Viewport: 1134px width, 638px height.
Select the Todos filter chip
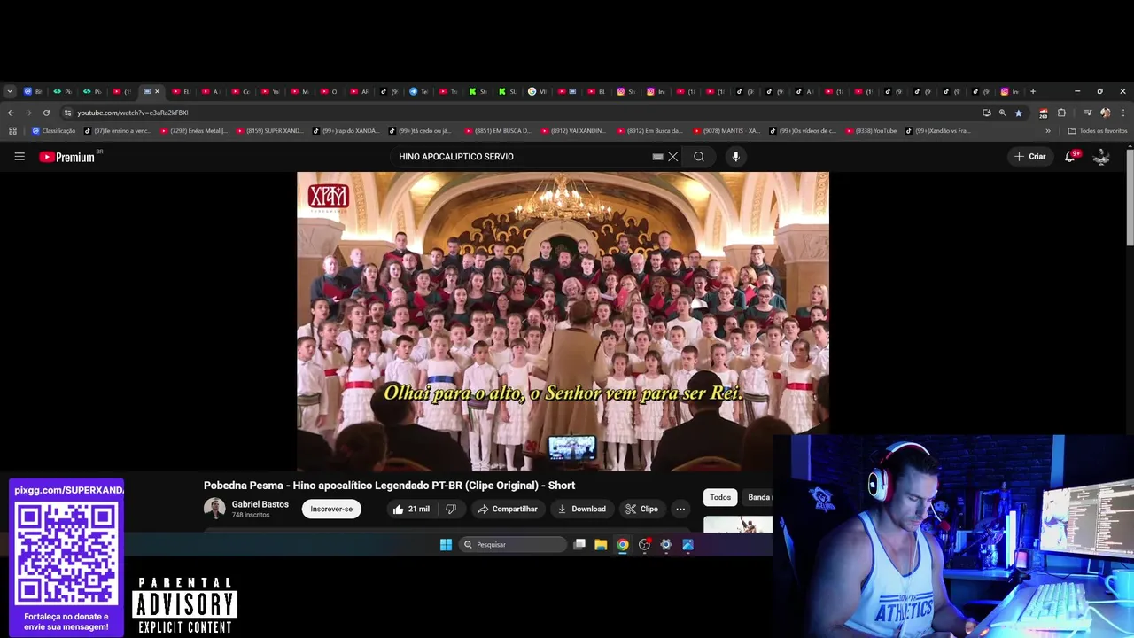720,498
